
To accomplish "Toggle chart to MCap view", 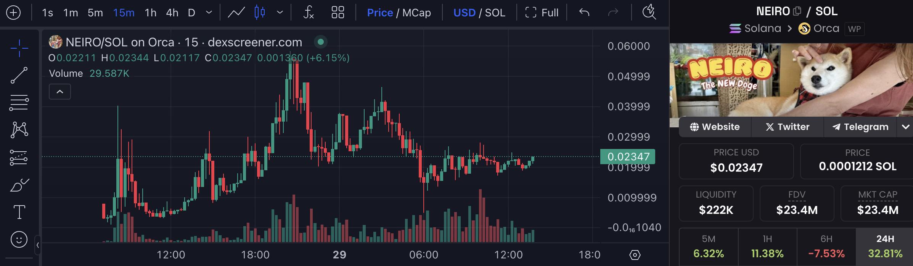I will tap(416, 13).
